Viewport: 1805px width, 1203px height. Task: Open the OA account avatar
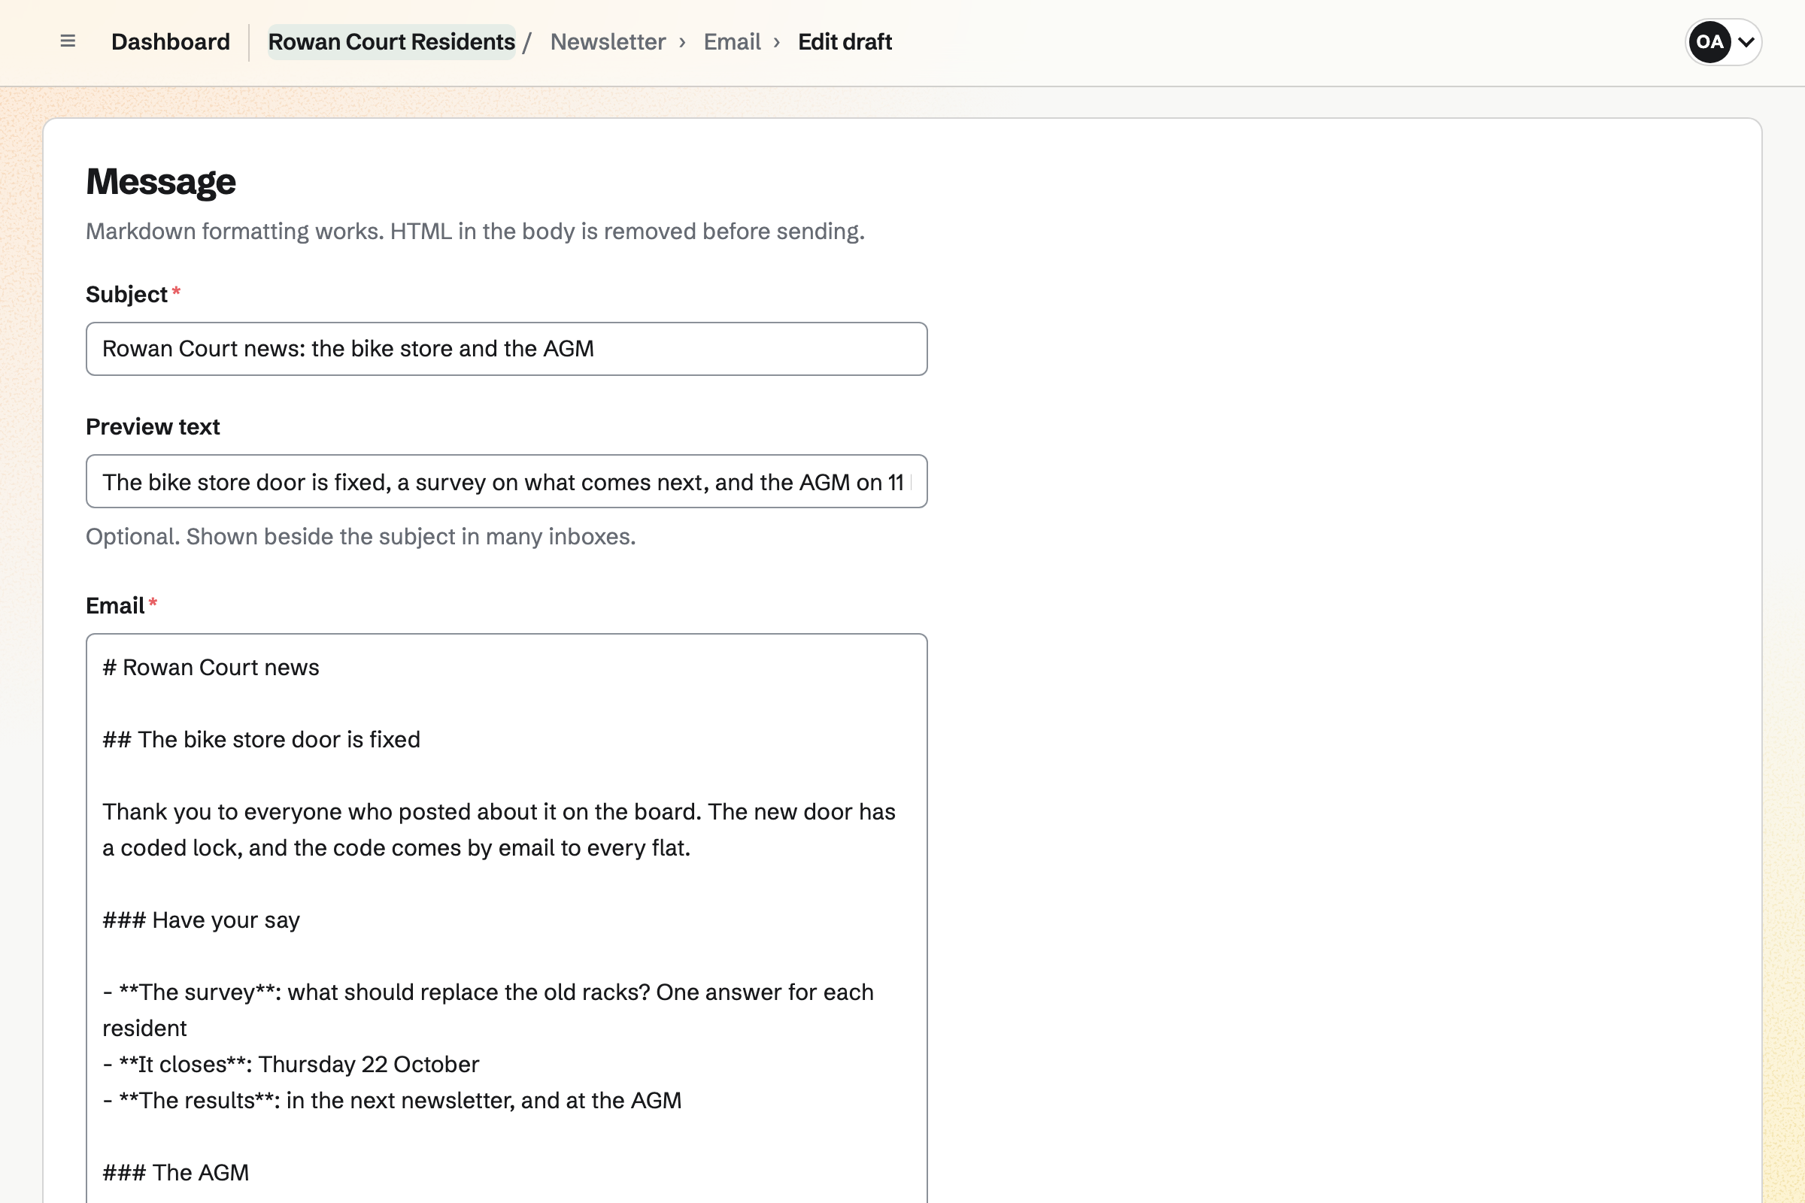click(1709, 42)
